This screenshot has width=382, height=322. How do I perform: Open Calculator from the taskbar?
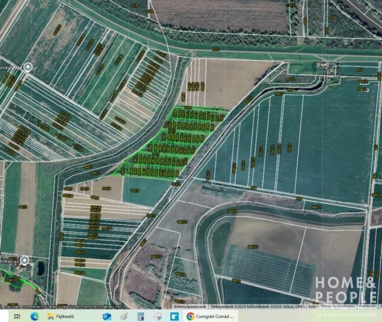pos(141,316)
